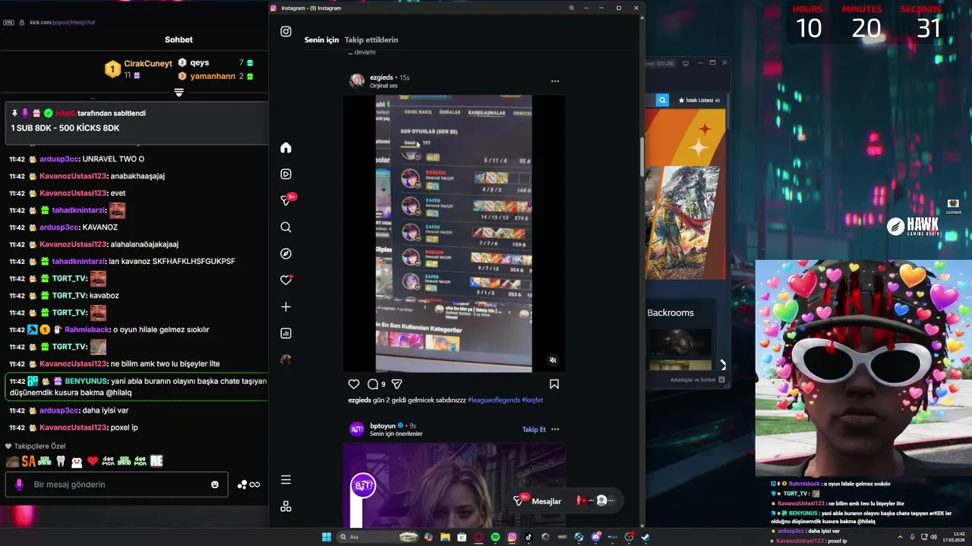Open Instagram logo at sidebar top
This screenshot has height=546, width=972.
[x=286, y=31]
